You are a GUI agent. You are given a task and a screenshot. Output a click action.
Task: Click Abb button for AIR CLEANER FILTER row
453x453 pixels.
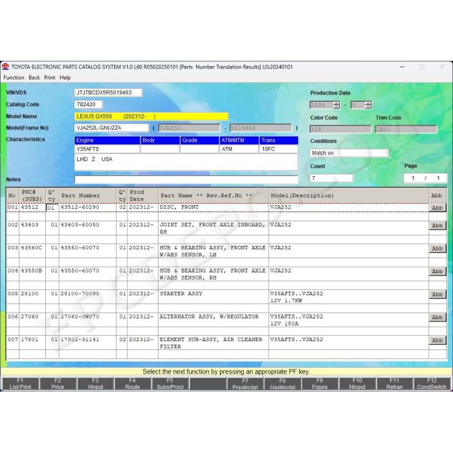pyautogui.click(x=437, y=340)
